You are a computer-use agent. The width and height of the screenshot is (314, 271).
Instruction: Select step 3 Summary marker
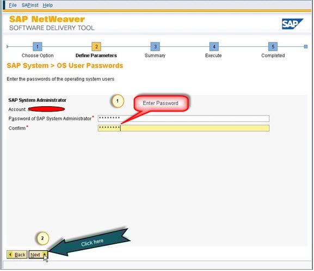[x=155, y=47]
